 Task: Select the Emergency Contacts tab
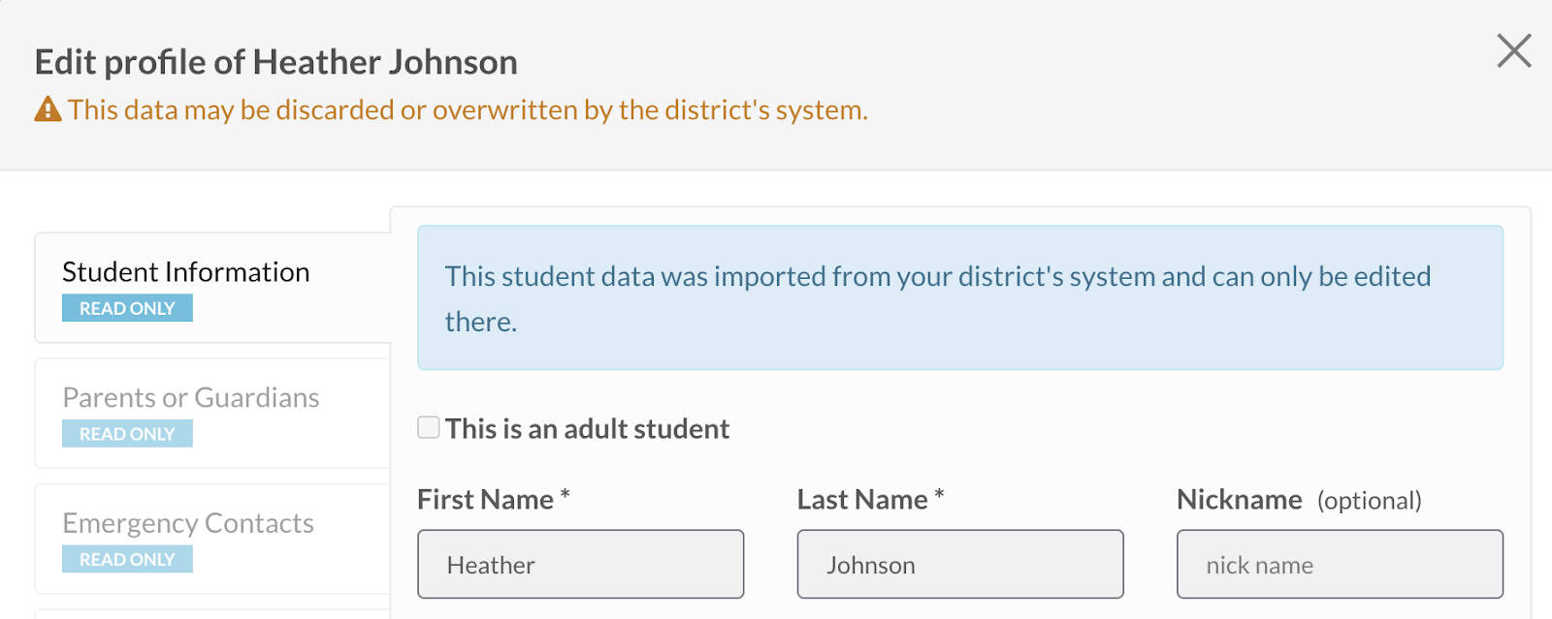212,539
